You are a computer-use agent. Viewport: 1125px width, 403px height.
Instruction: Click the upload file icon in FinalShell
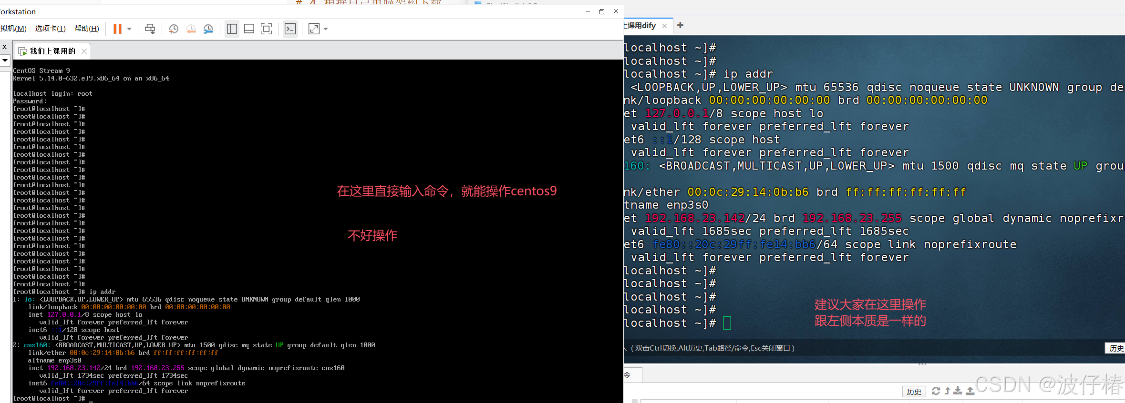(x=970, y=391)
